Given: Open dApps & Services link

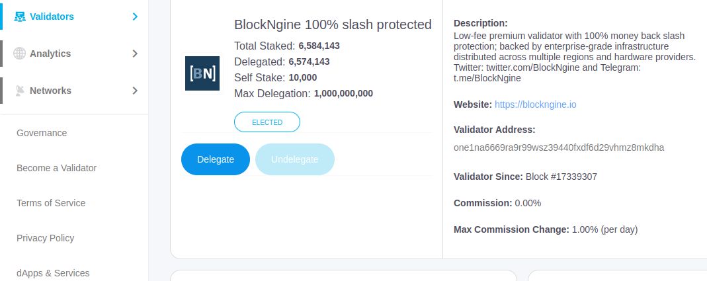Looking at the screenshot, I should 53,273.
